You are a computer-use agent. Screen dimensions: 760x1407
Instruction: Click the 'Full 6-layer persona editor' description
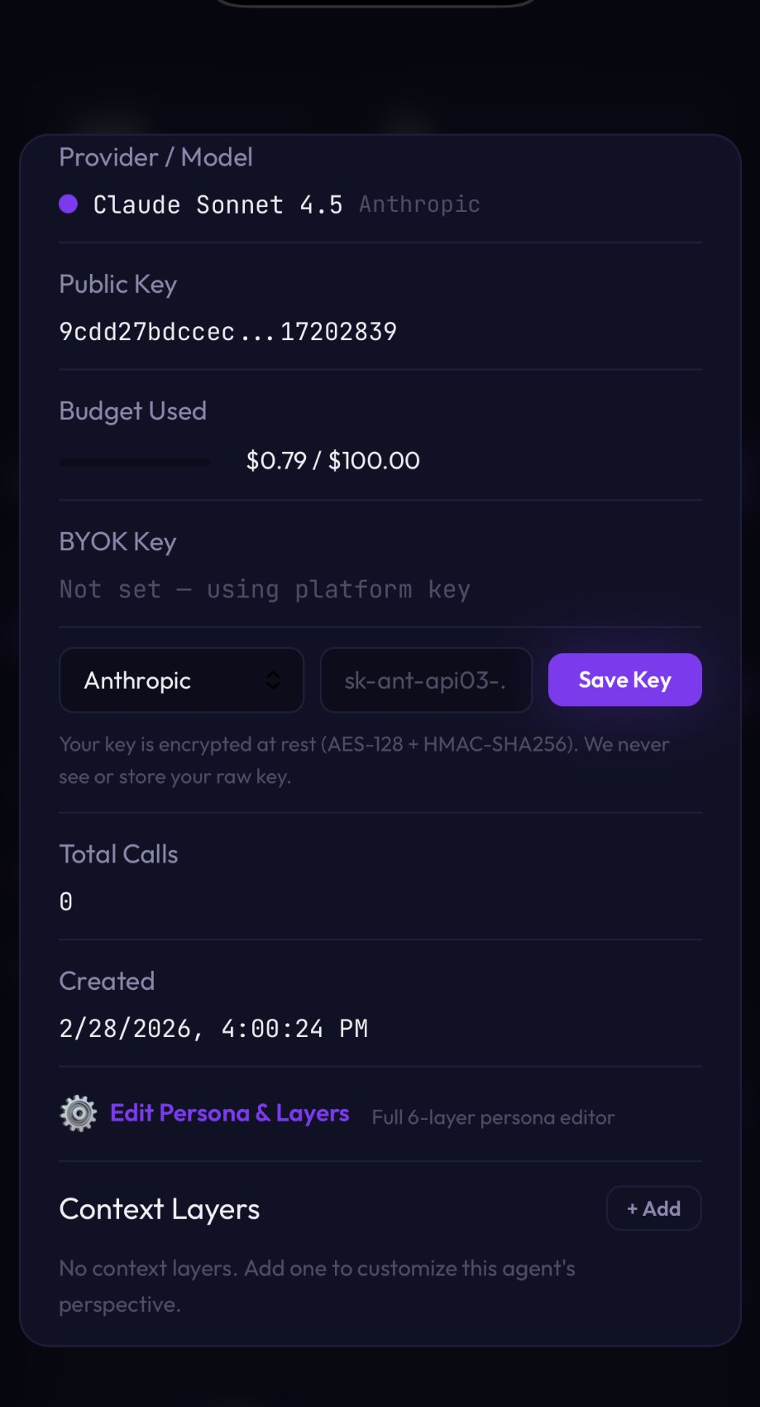point(493,1117)
